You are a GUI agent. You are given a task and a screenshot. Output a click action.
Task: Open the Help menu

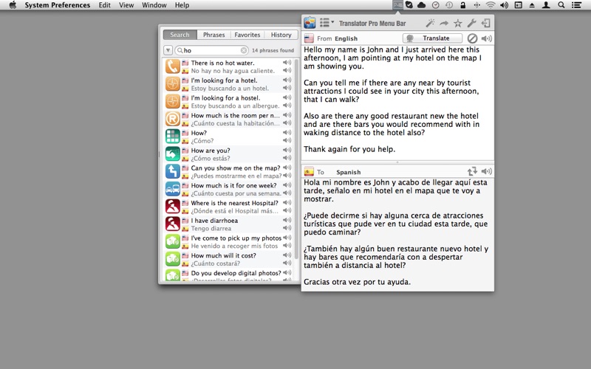[x=182, y=5]
